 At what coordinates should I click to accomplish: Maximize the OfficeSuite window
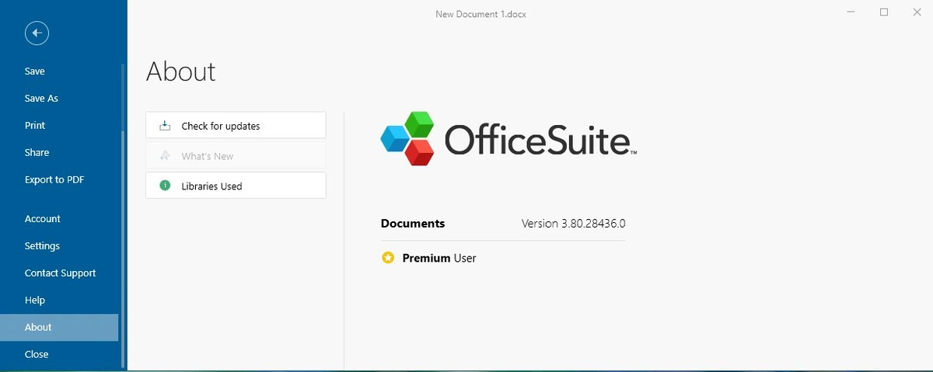884,12
